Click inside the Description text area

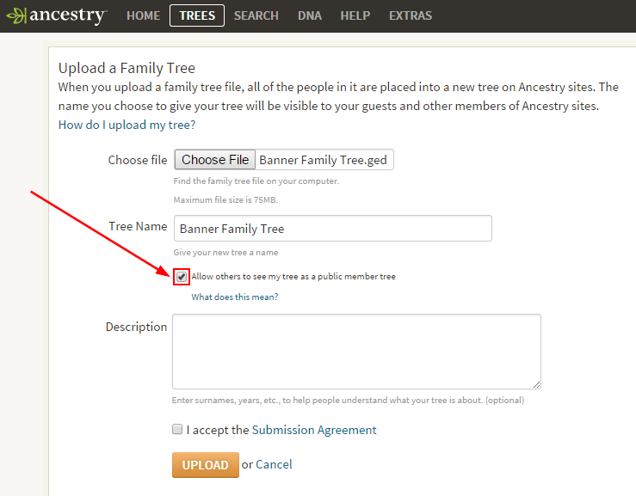pyautogui.click(x=356, y=352)
